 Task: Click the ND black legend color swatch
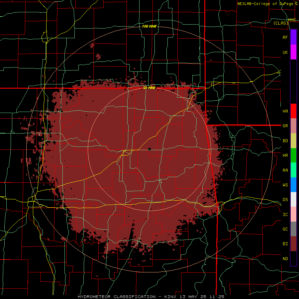[293, 258]
